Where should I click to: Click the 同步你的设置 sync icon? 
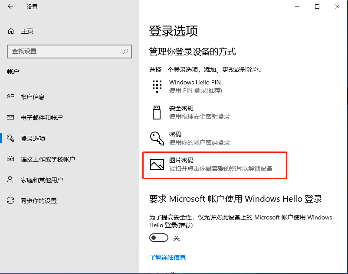10,200
